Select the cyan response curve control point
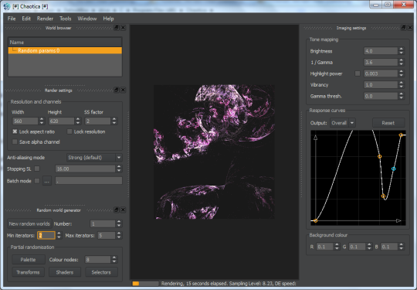Screen dimensions: 417x290 coord(394,169)
